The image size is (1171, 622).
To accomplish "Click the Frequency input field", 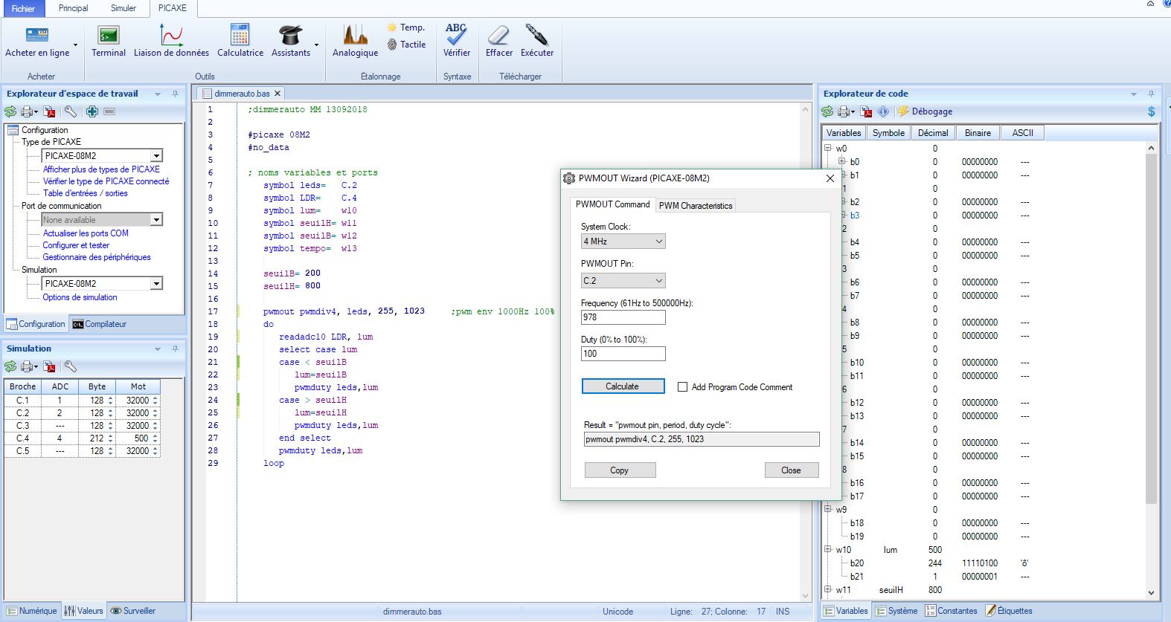I will pos(623,317).
